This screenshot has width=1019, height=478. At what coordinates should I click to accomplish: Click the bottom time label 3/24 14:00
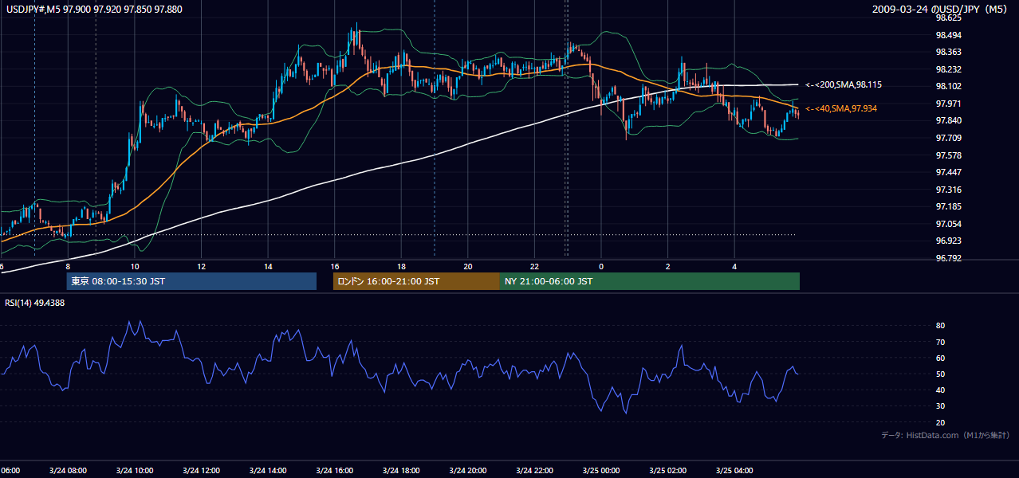(268, 471)
